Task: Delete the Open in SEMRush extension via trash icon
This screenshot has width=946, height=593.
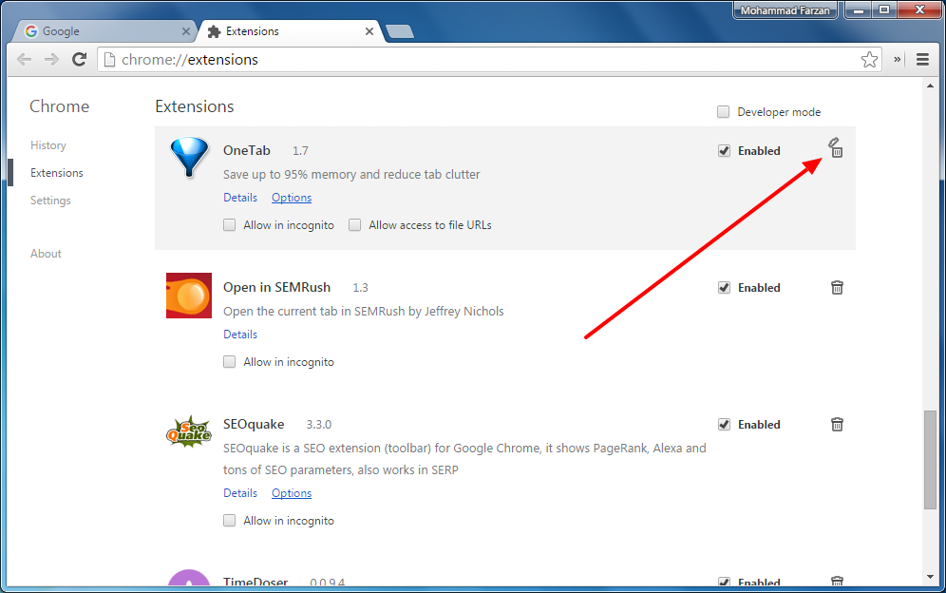Action: [837, 287]
